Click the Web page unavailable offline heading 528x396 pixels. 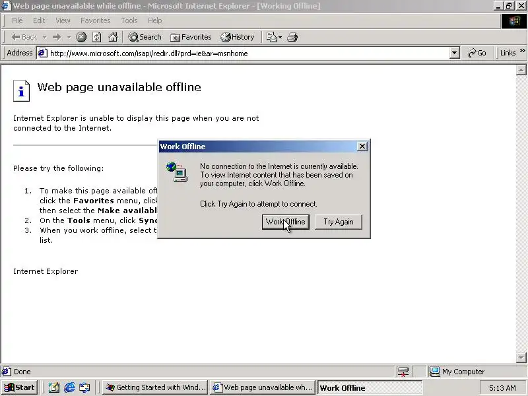[x=119, y=87]
